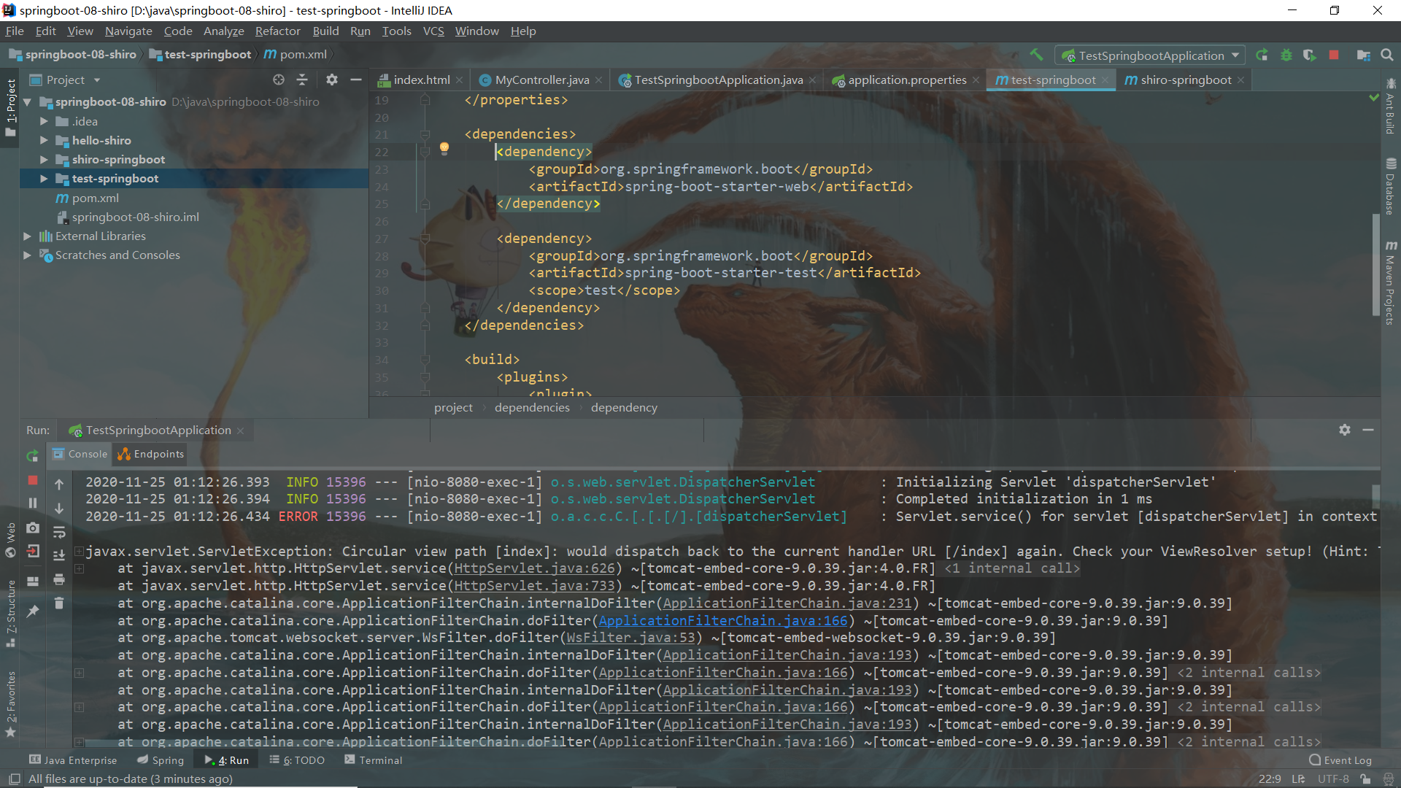1401x788 pixels.
Task: Pause output in the Run panel
Action: click(x=32, y=503)
